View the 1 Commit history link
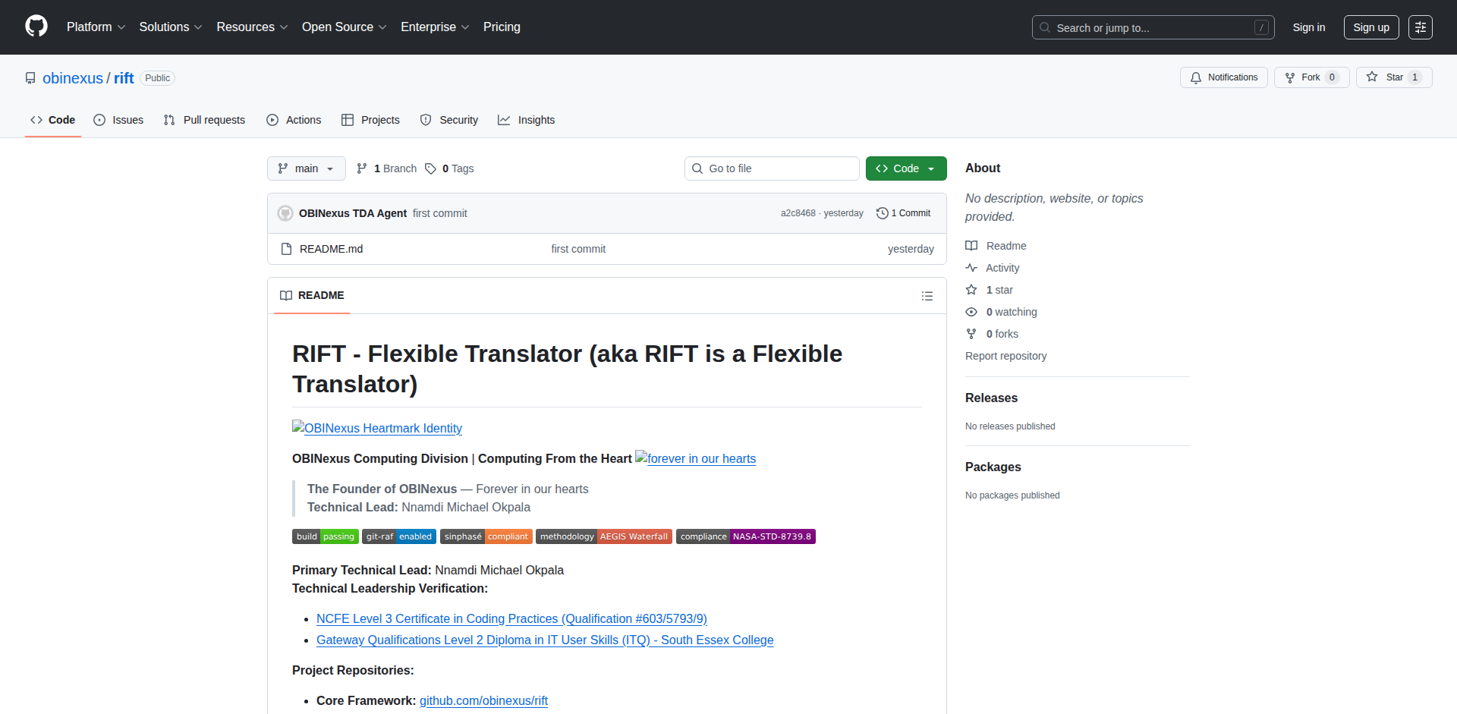The width and height of the screenshot is (1457, 714). pyautogui.click(x=903, y=213)
